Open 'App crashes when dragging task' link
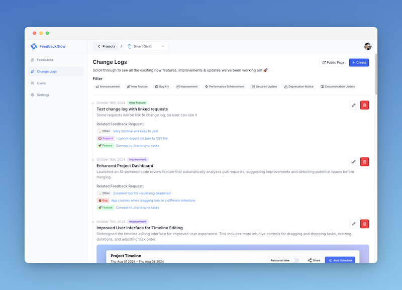 (x=153, y=201)
